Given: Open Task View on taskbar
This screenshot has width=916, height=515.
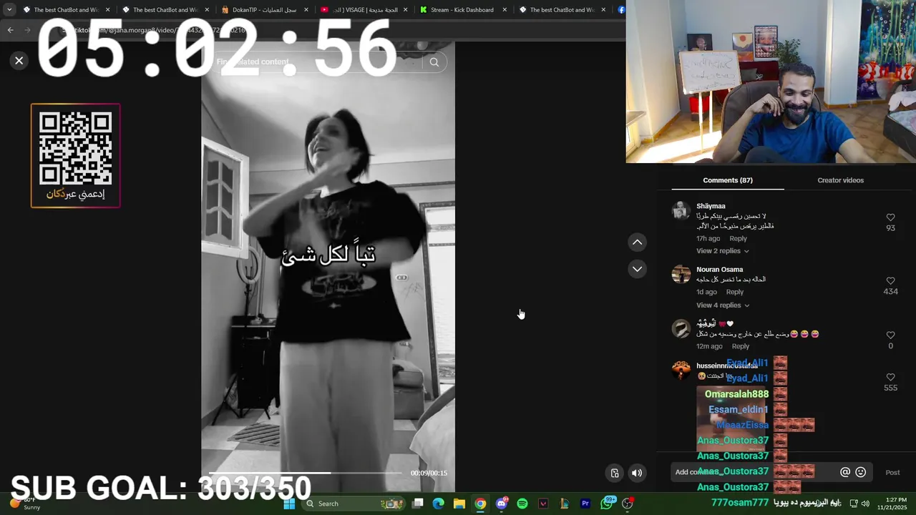Looking at the screenshot, I should pyautogui.click(x=418, y=504).
